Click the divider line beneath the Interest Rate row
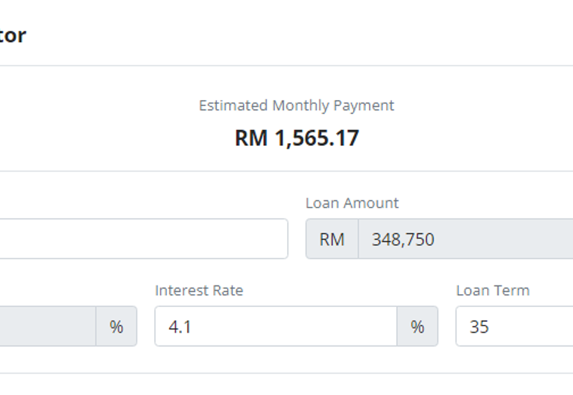The width and height of the screenshot is (573, 395). 286,373
